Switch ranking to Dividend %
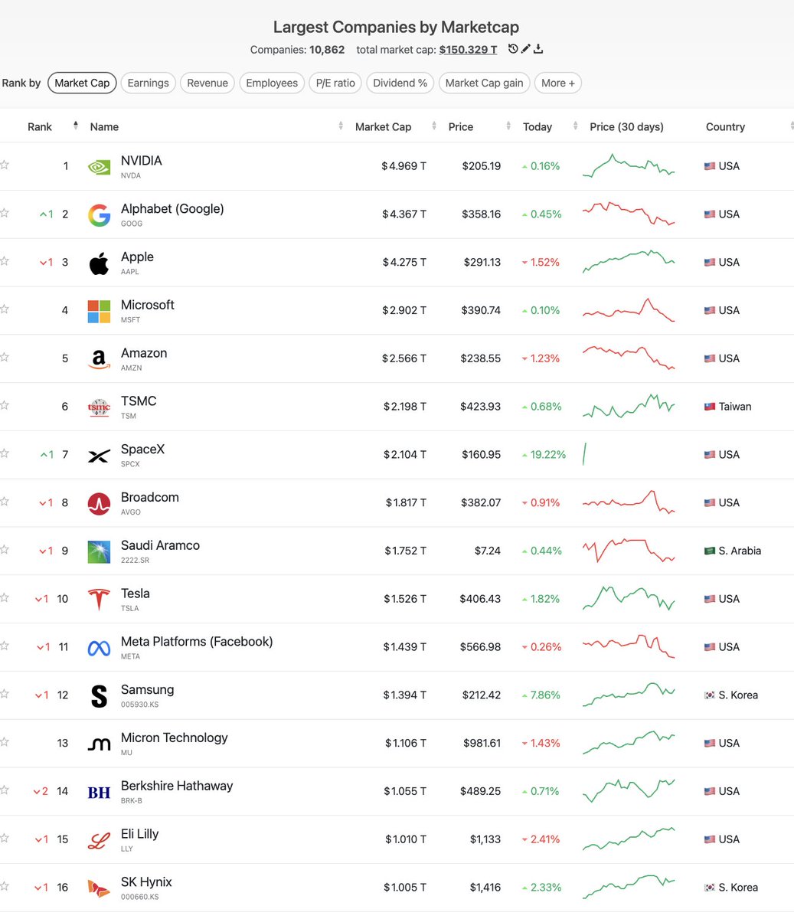This screenshot has width=794, height=919. pyautogui.click(x=400, y=83)
